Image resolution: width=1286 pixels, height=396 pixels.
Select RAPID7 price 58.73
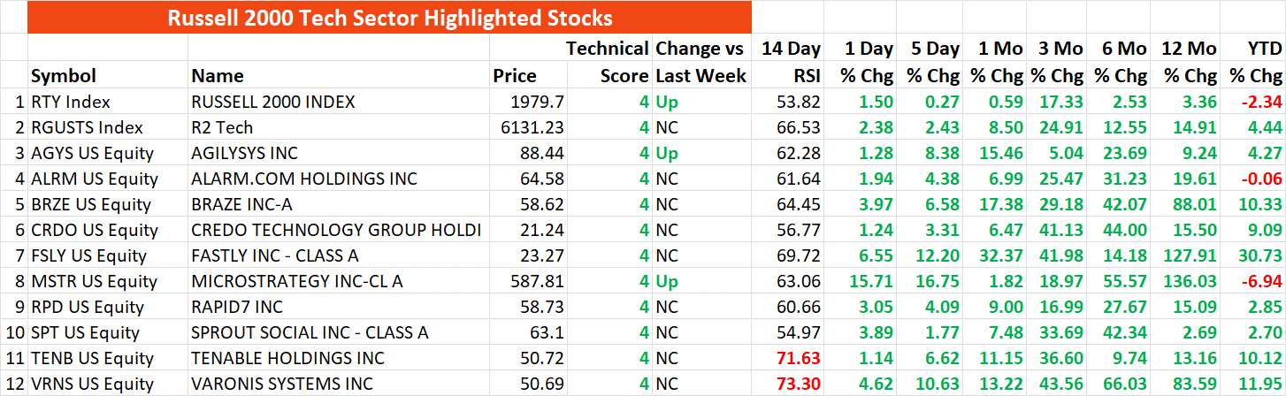[x=543, y=308]
